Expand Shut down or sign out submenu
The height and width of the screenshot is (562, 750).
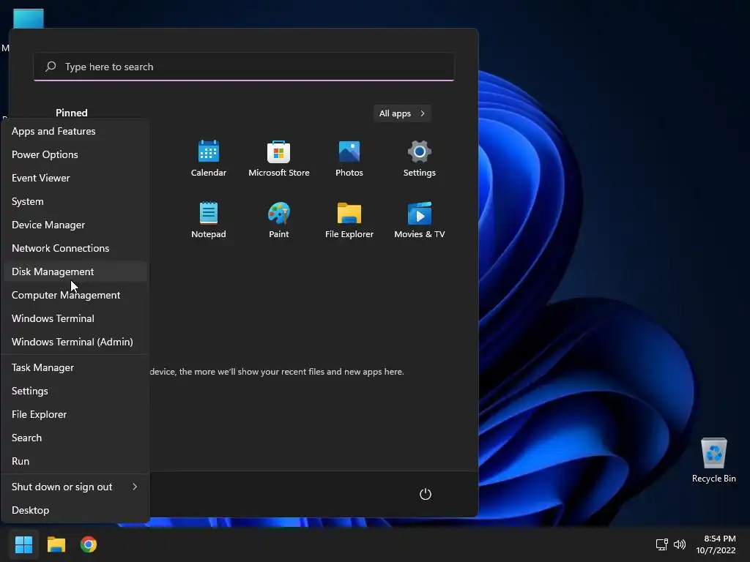(75, 487)
